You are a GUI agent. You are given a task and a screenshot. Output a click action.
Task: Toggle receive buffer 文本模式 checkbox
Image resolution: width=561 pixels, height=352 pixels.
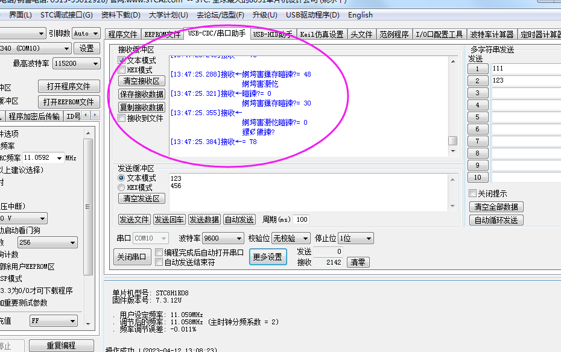pyautogui.click(x=122, y=60)
